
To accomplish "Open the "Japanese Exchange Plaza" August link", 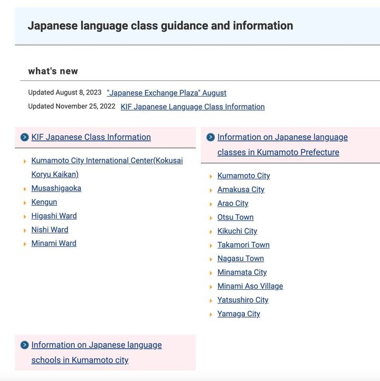I will click(166, 93).
